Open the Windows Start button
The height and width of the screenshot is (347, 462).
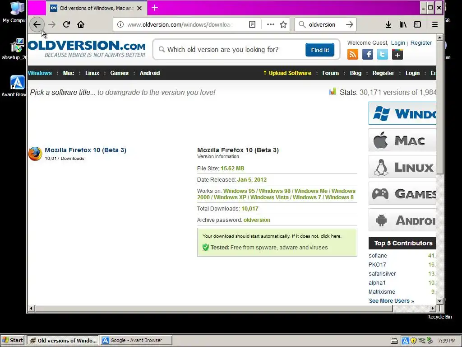(13, 340)
